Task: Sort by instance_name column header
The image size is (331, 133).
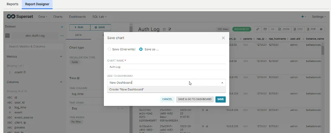Action: (315, 39)
